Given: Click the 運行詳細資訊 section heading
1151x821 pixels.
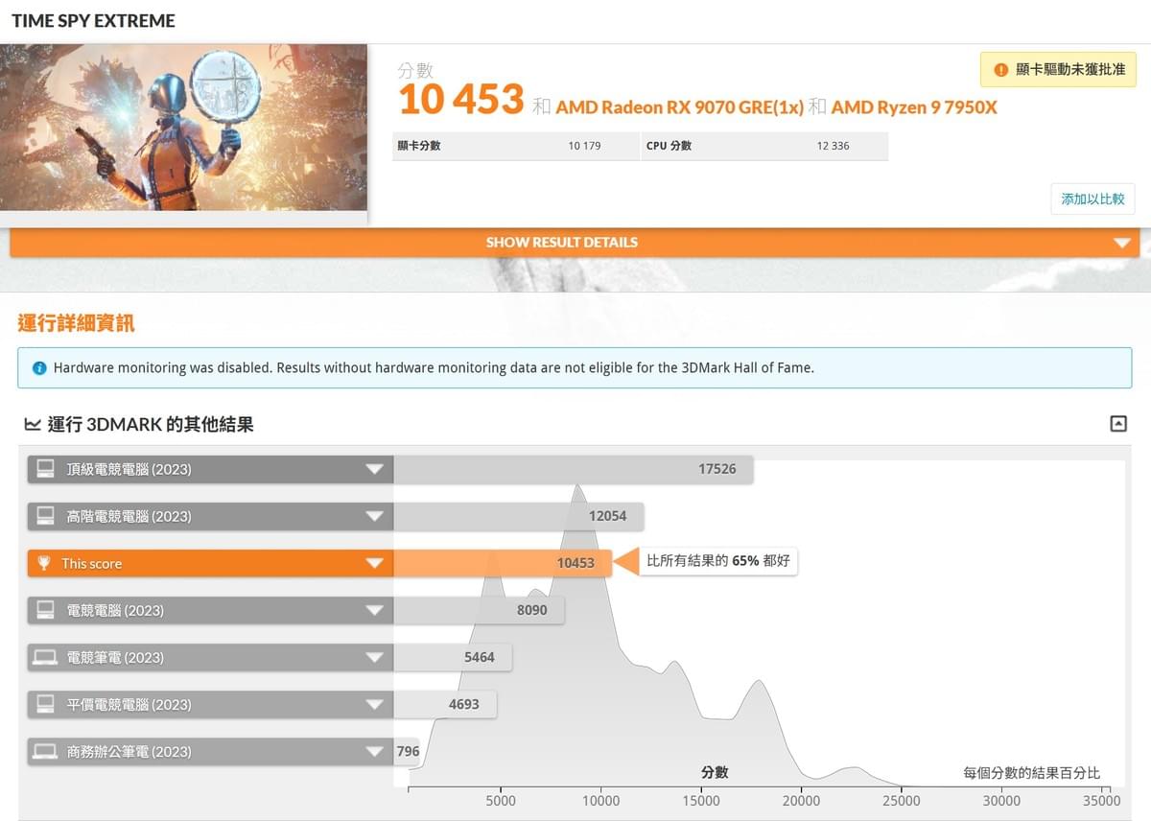Looking at the screenshot, I should [x=76, y=323].
